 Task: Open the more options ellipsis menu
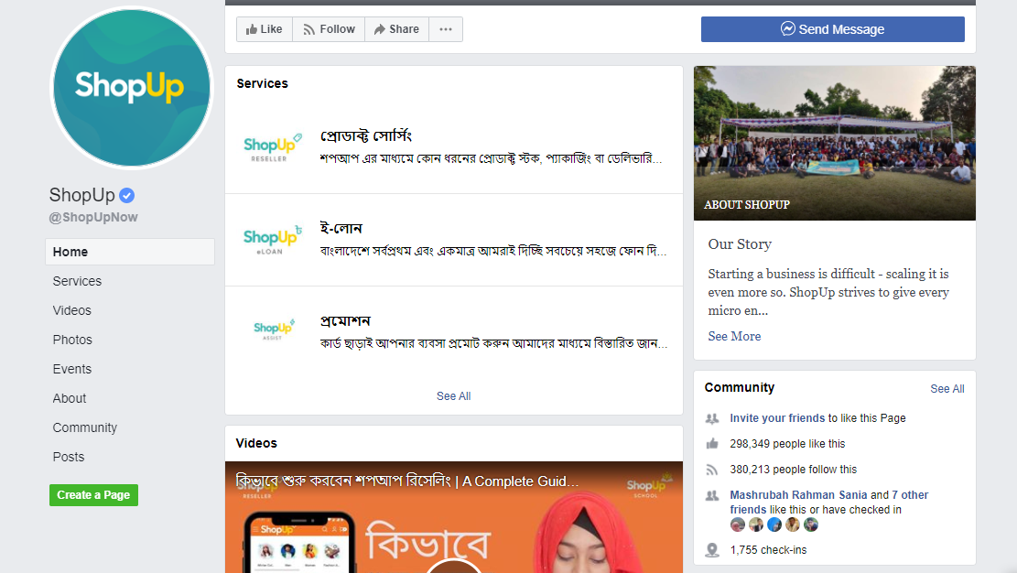(446, 28)
